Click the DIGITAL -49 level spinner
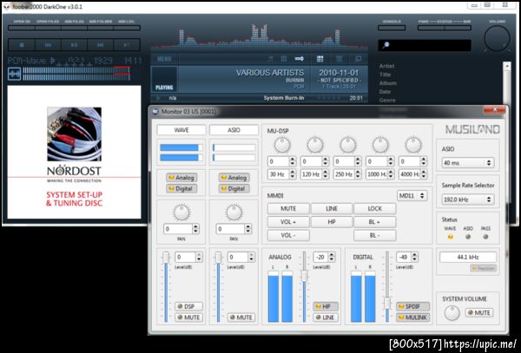 [414, 257]
